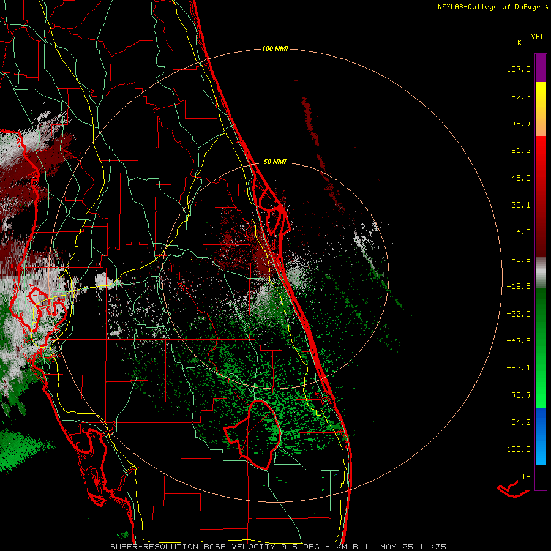Click the 50 NMI range ring label
The image size is (551, 551).
(275, 162)
